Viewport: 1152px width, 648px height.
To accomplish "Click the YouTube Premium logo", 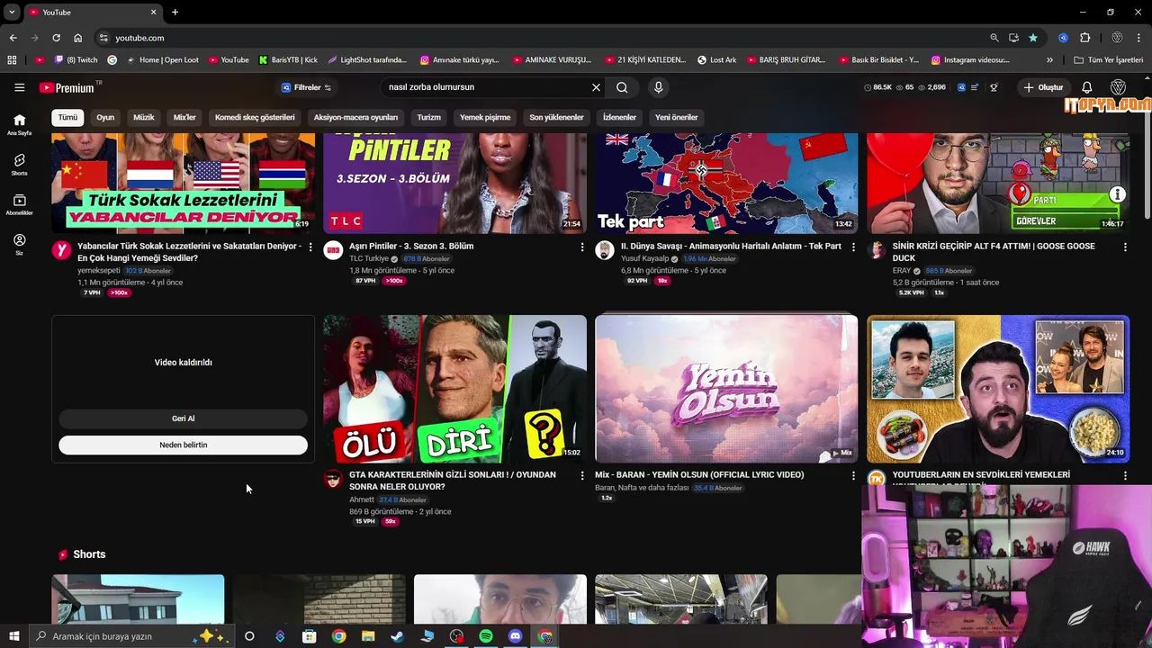I will pyautogui.click(x=67, y=87).
